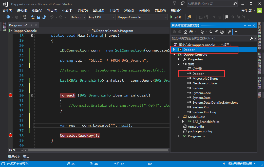Close the Program.cs tab with its X
Screen dimensions: 264x167
point(36,25)
